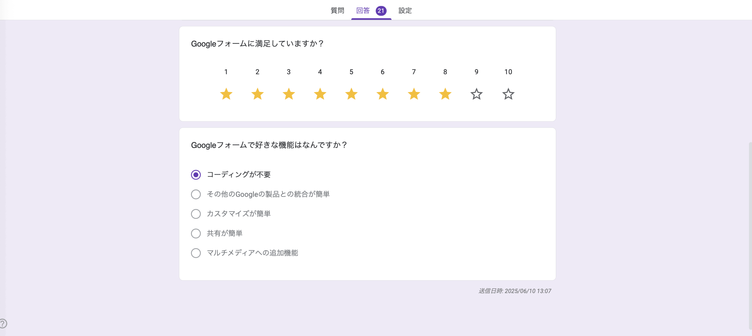Image resolution: width=752 pixels, height=336 pixels.
Task: Click the question text Googleフォームで好きな機能はなんですか？
Action: tap(269, 145)
